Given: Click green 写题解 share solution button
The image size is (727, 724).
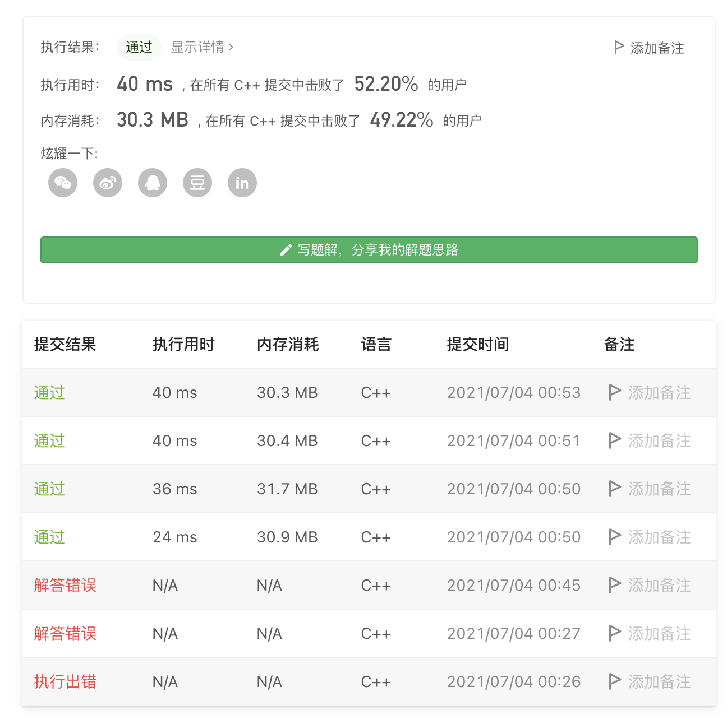Looking at the screenshot, I should tap(369, 250).
